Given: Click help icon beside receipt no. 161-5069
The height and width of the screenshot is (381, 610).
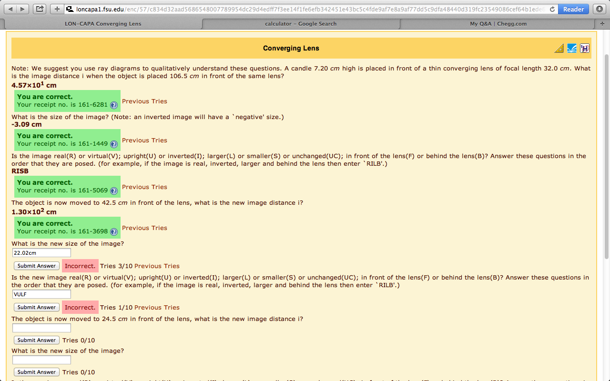Looking at the screenshot, I should coord(114,191).
